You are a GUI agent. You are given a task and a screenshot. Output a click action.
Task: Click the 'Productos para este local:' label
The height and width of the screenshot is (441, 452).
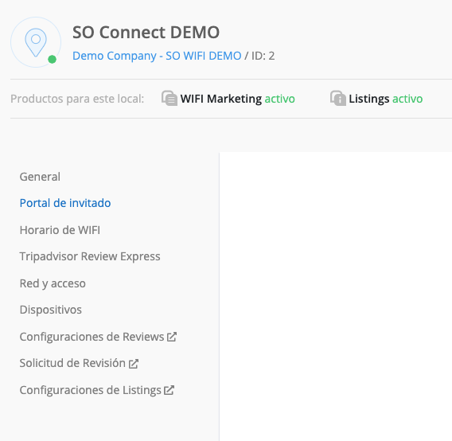pyautogui.click(x=77, y=99)
